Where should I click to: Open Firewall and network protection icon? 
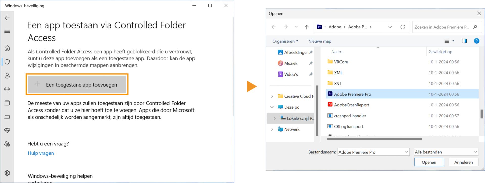[7, 89]
